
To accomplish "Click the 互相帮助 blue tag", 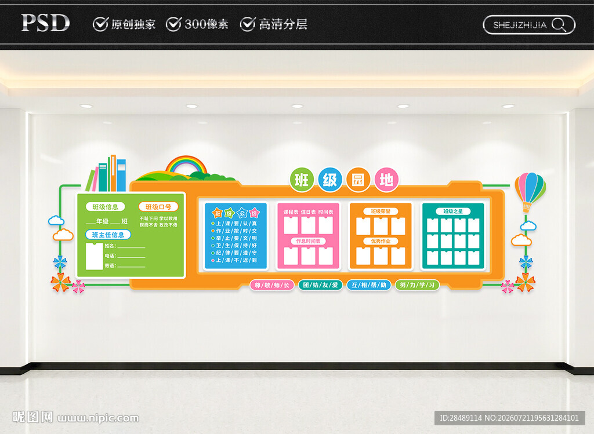I will click(x=369, y=285).
